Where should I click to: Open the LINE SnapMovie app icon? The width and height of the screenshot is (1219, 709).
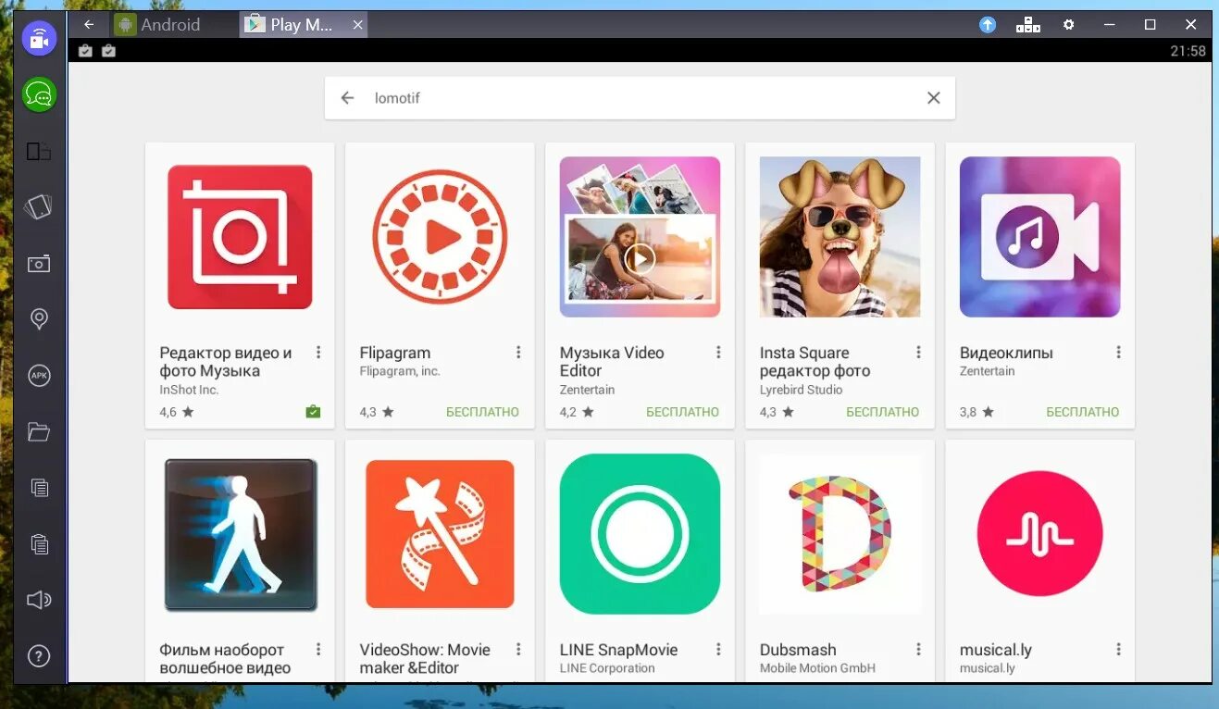click(641, 534)
